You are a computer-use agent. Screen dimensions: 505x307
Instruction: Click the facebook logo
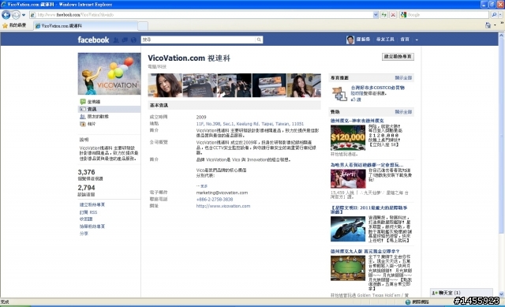pos(93,40)
